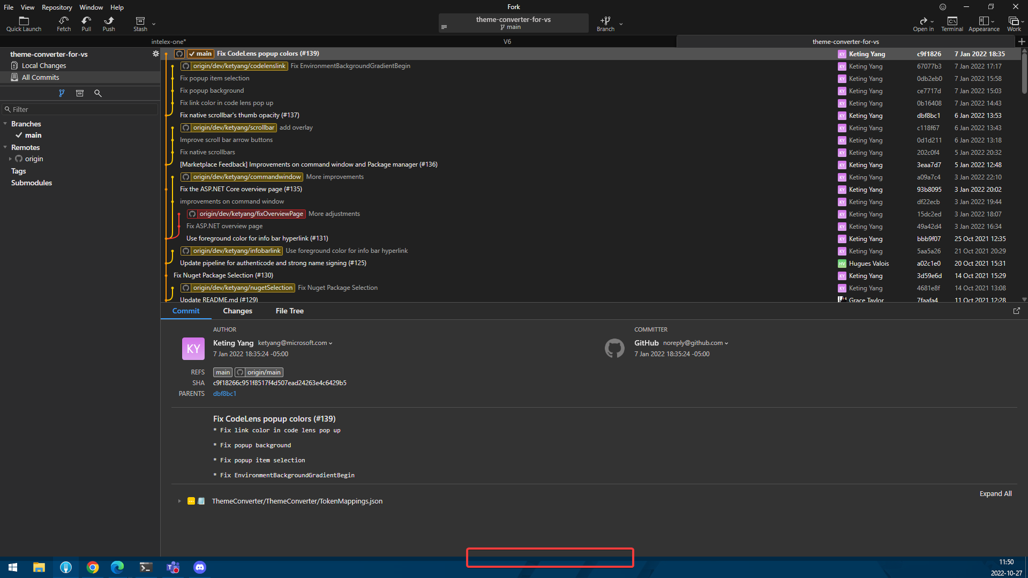The width and height of the screenshot is (1028, 578).
Task: Expand the TokenMappings.json file diff
Action: pyautogui.click(x=179, y=501)
